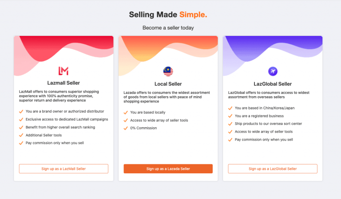
Task: Click the red LazMall LM logo icon
Action: (63, 71)
